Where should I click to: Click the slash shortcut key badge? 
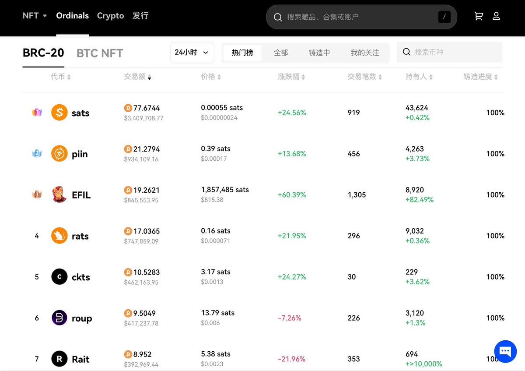pos(444,17)
